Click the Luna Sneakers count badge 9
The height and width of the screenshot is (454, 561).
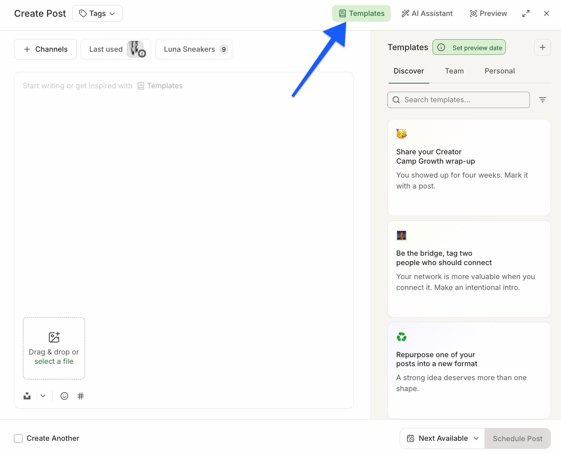point(224,49)
